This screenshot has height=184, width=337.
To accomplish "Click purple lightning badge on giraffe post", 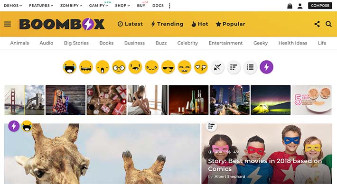I will click(x=14, y=126).
